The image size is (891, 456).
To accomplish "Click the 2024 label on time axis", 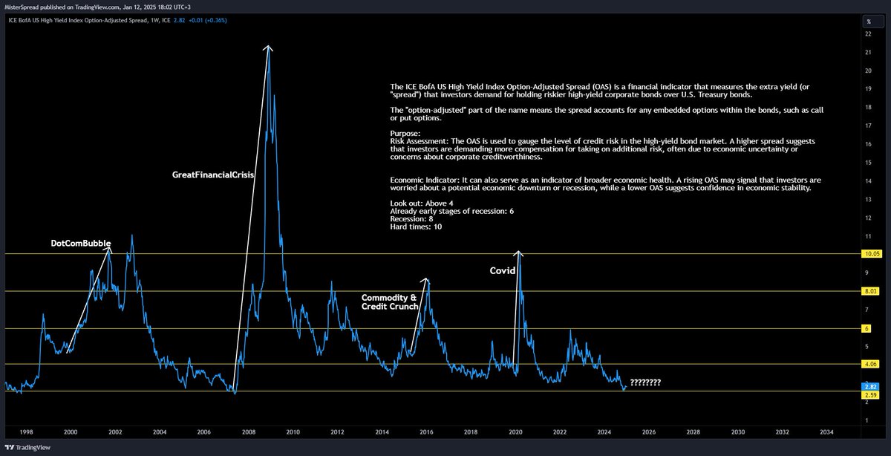I will click(x=604, y=431).
